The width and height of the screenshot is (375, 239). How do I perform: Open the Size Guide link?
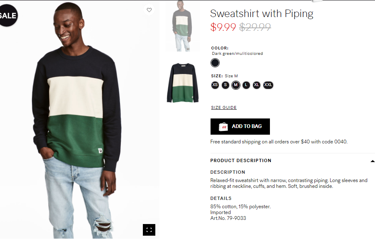(x=223, y=108)
